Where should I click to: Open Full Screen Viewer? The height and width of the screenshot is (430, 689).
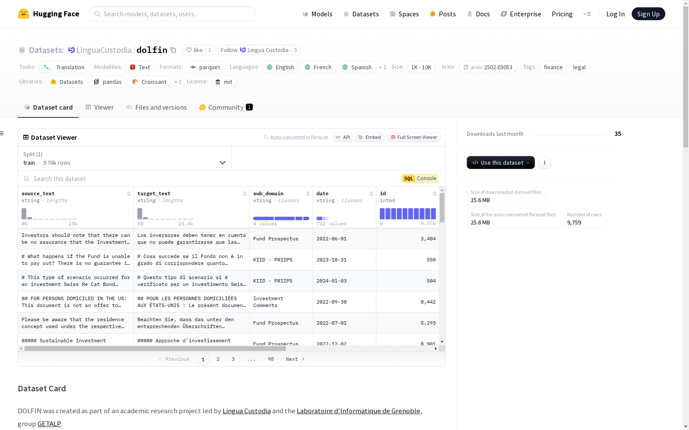click(414, 137)
